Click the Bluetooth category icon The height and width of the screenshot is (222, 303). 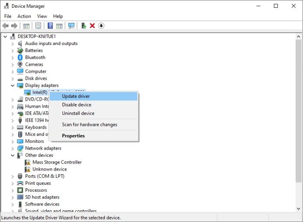pos(20,58)
